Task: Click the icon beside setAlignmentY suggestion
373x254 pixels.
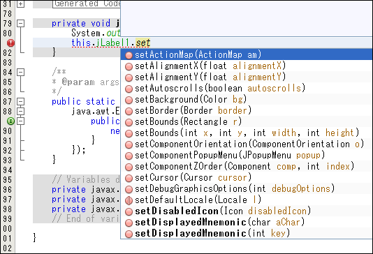Action: (x=129, y=77)
